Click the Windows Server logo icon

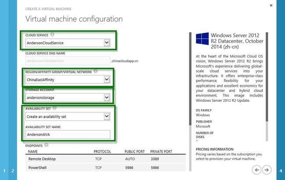point(202,39)
